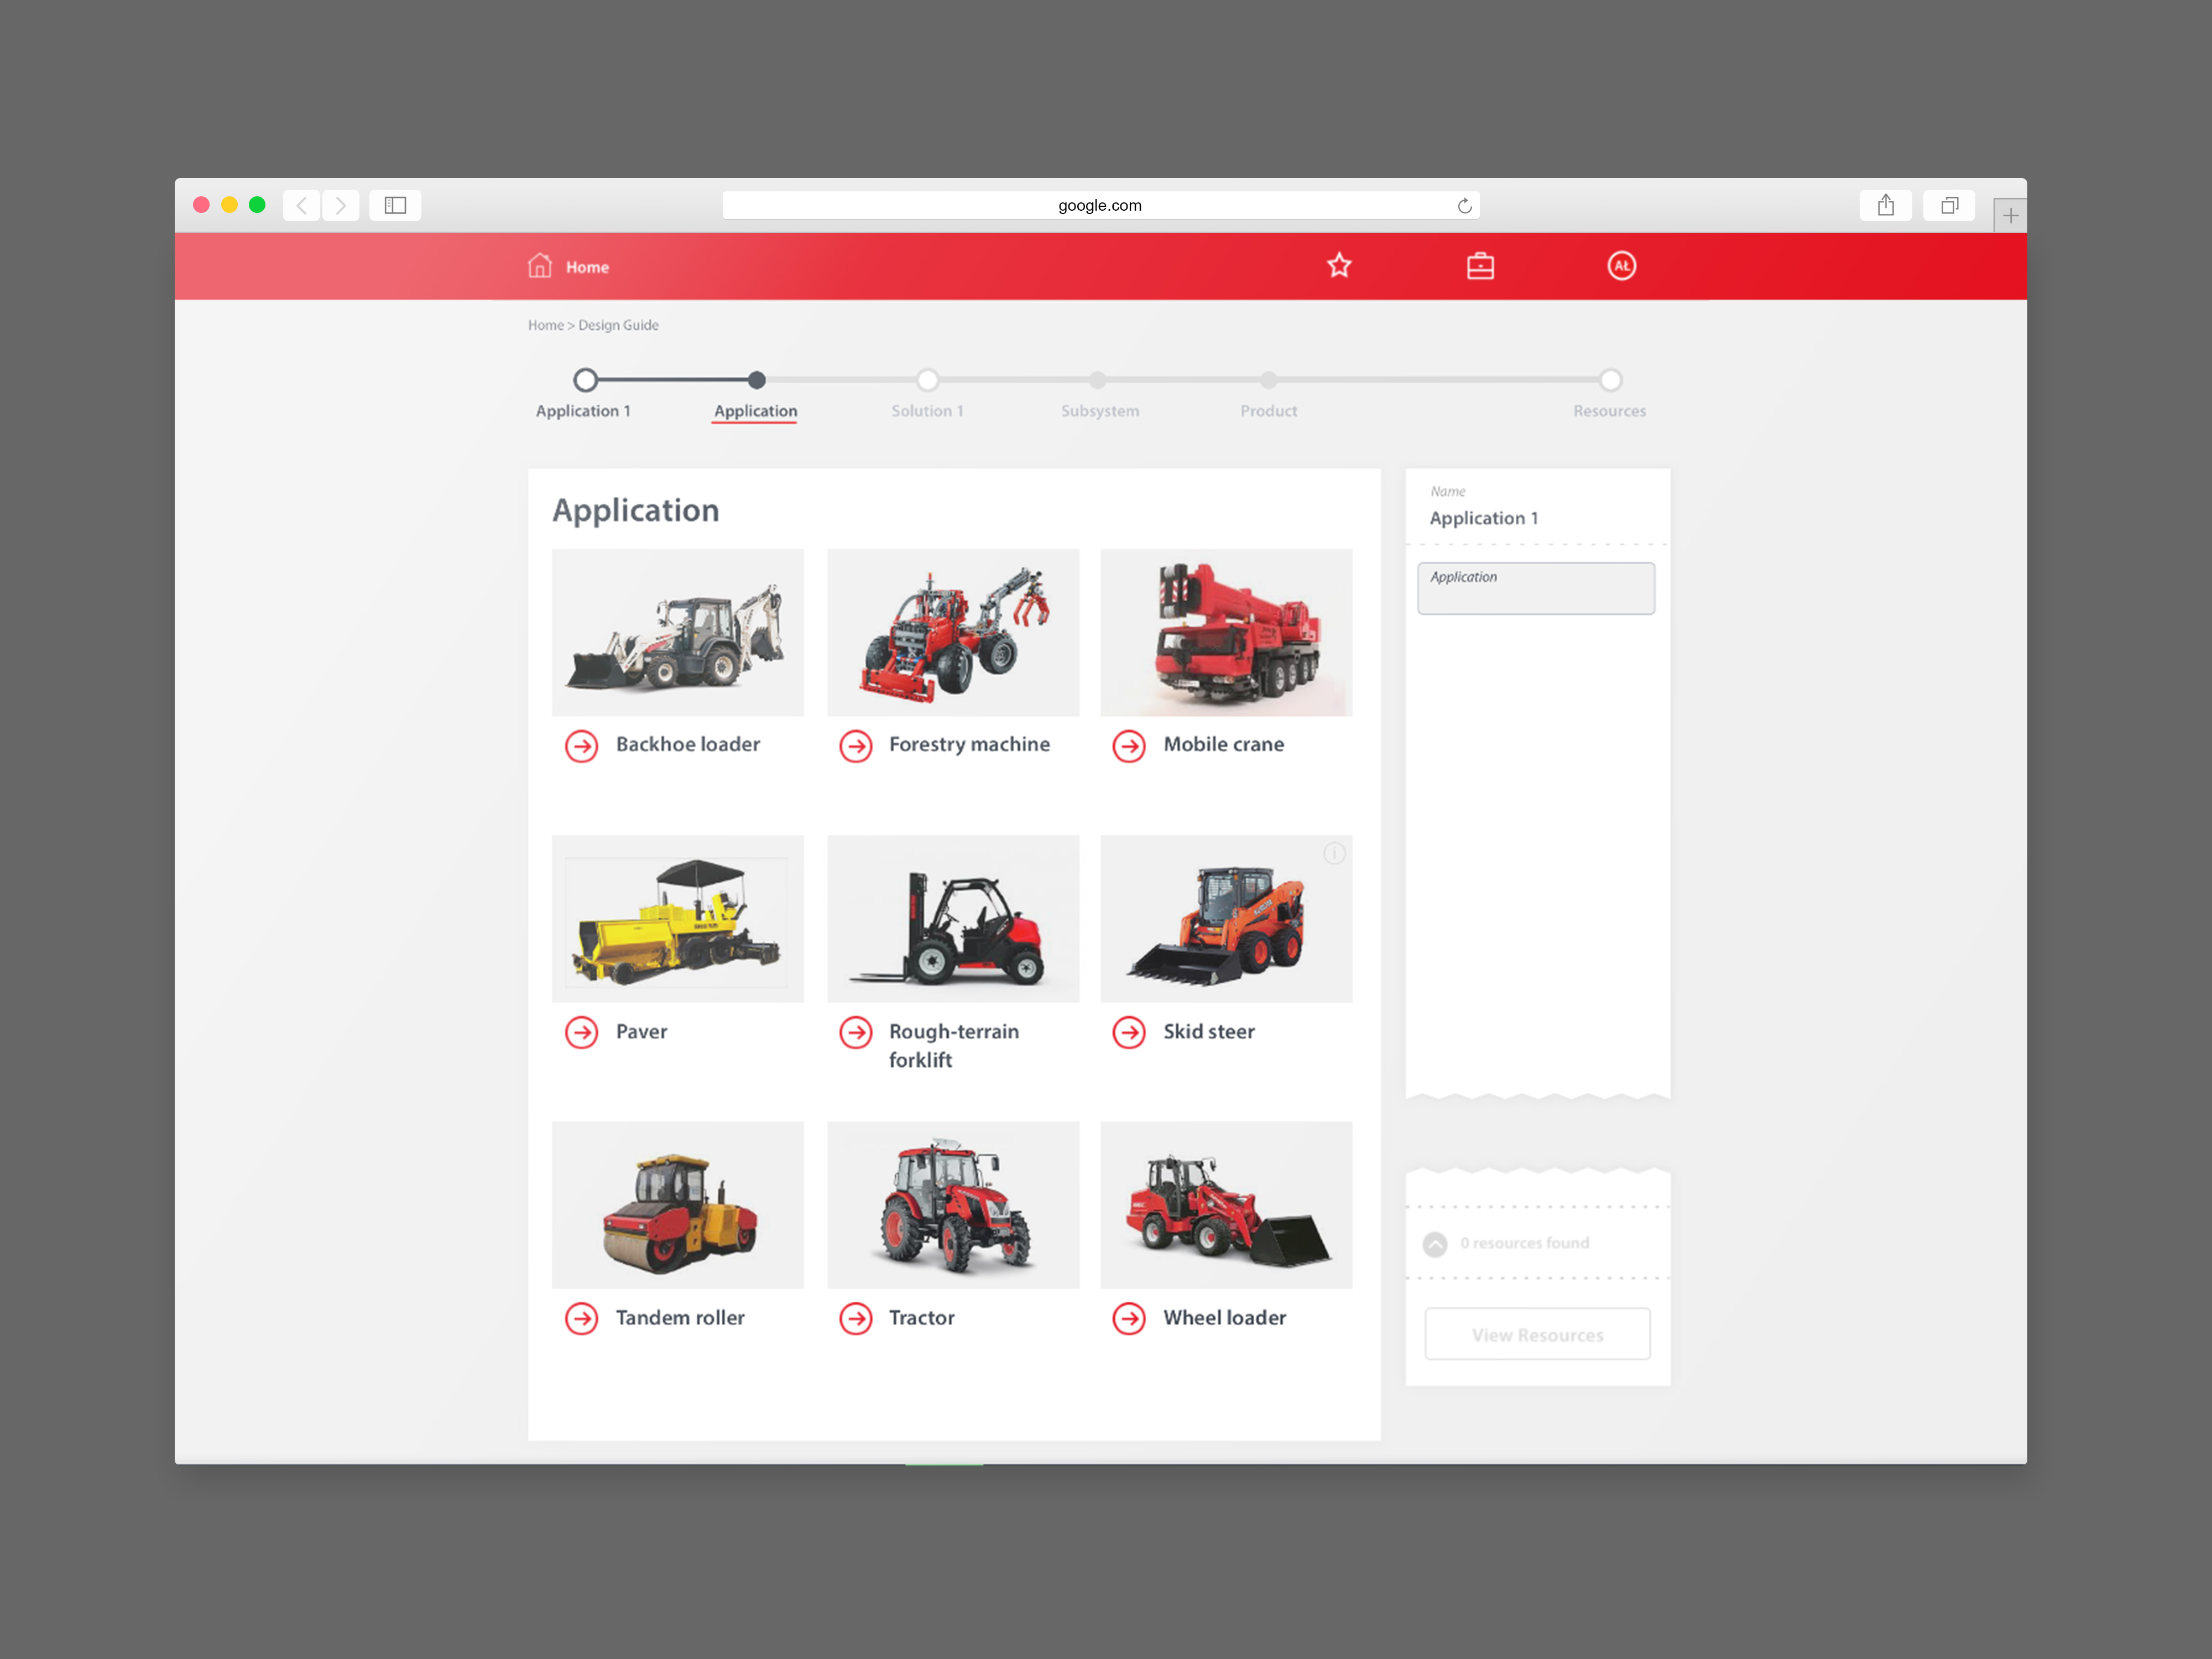Viewport: 2212px width, 1659px height.
Task: Select the Paver image
Action: pos(678,919)
